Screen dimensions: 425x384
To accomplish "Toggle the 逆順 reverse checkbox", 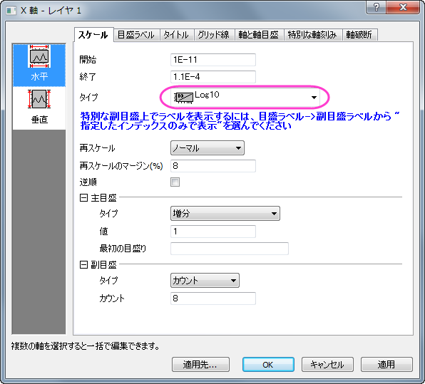I will [x=175, y=182].
